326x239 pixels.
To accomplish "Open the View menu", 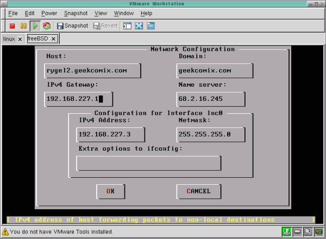I will pos(101,13).
